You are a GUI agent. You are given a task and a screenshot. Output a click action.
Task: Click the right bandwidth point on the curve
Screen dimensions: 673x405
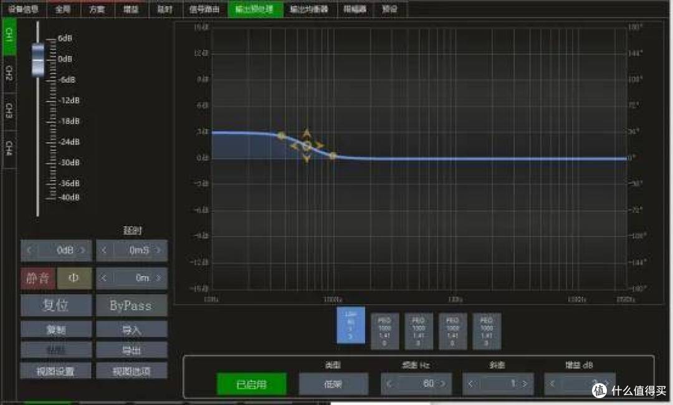[333, 155]
